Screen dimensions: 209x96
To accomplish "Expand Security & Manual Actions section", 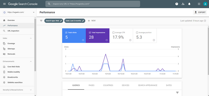I will click(x=31, y=90).
